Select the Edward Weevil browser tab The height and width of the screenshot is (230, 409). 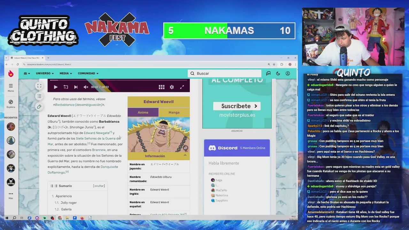27,58
